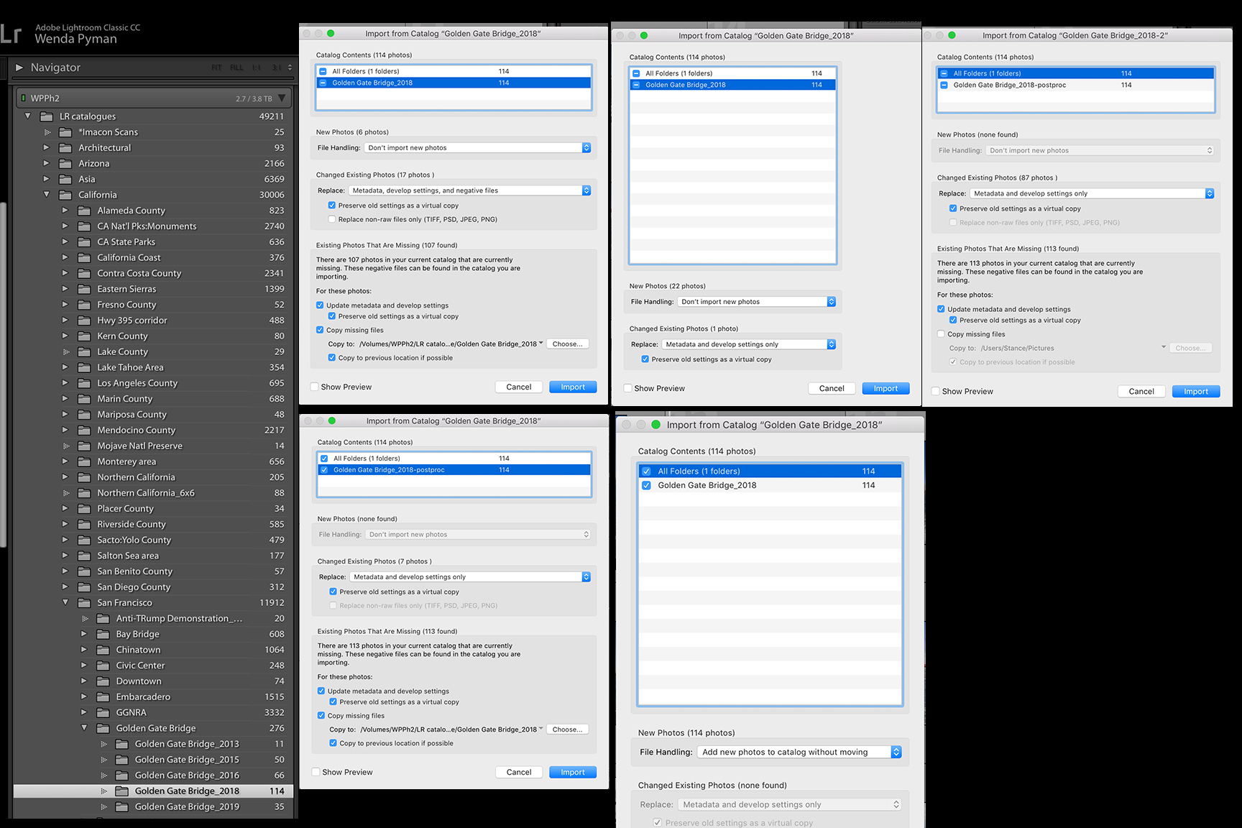Click the Alameda County folder icon
The height and width of the screenshot is (828, 1242).
pos(84,211)
